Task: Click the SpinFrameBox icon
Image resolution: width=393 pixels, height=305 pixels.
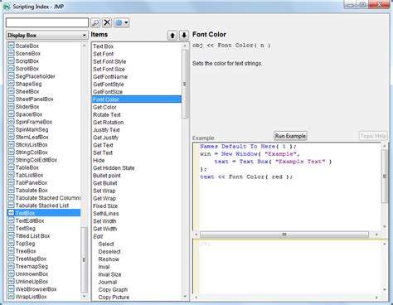Action: pyautogui.click(x=11, y=122)
